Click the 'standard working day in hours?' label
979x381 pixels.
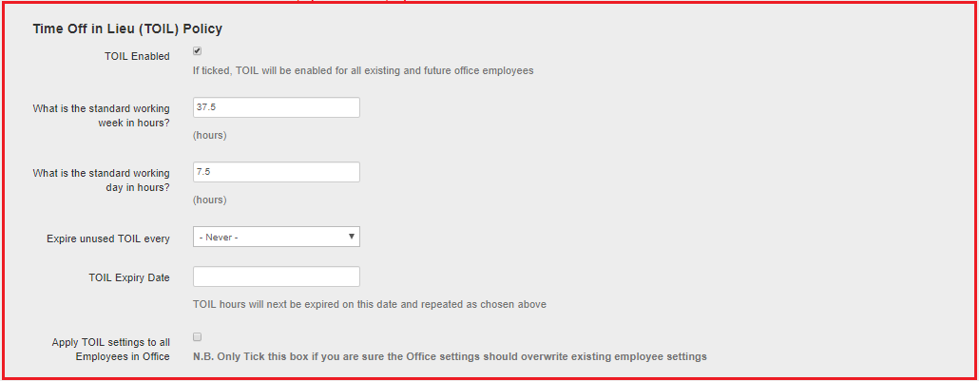tap(101, 180)
